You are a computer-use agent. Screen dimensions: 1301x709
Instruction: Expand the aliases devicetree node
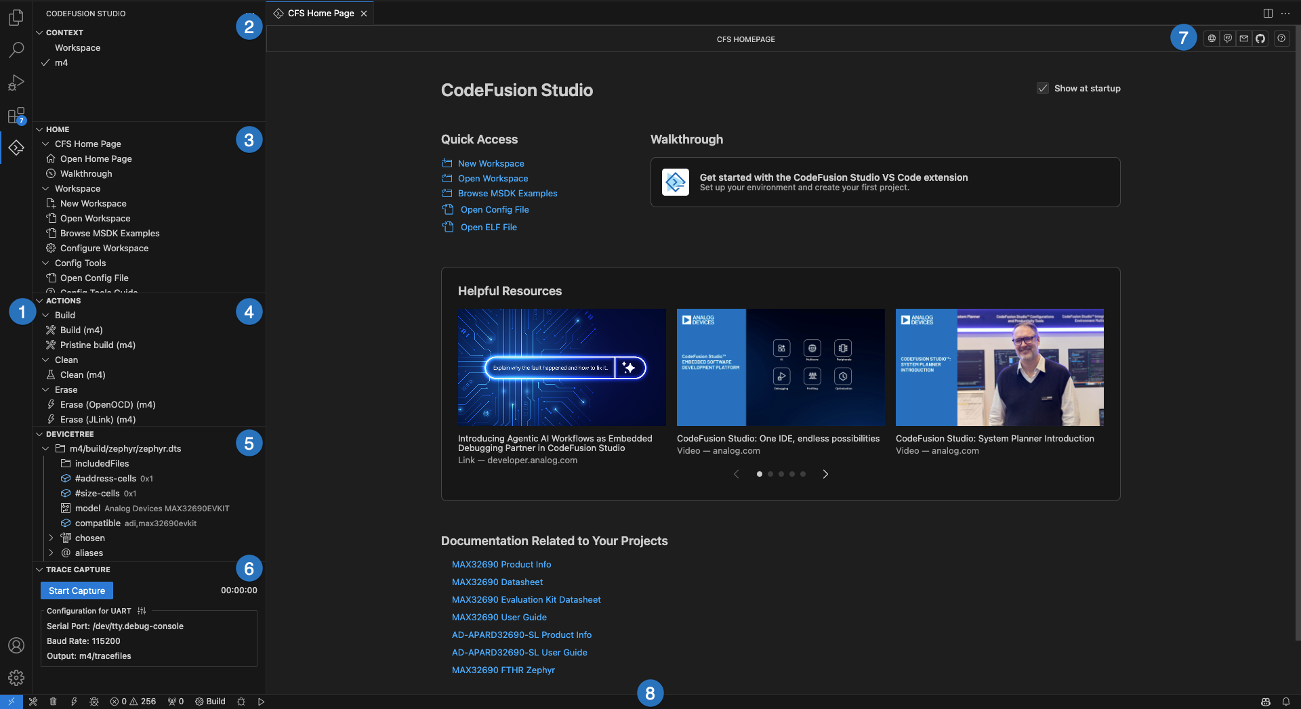click(51, 553)
